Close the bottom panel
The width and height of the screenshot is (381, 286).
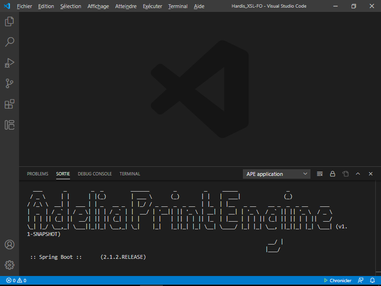tap(371, 174)
